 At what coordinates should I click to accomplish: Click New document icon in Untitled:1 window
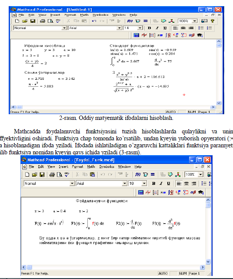click(17, 21)
